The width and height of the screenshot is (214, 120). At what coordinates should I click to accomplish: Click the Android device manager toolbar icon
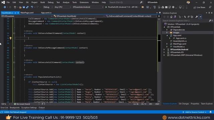pos(159,7)
